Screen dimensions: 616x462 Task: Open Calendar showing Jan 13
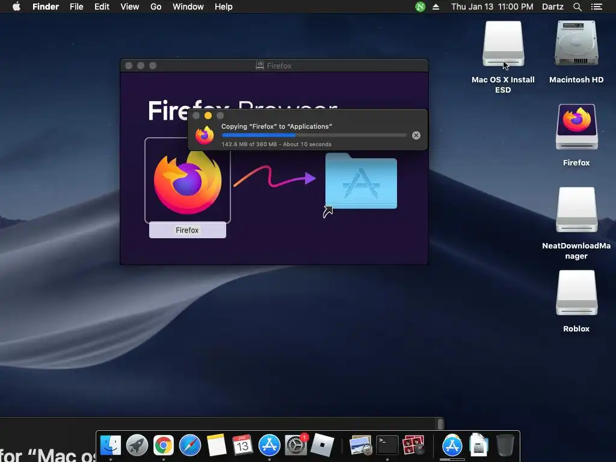click(242, 446)
